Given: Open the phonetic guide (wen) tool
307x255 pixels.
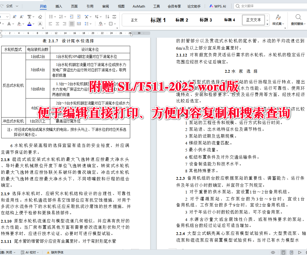Looking at the screenshot, I should [29, 17].
